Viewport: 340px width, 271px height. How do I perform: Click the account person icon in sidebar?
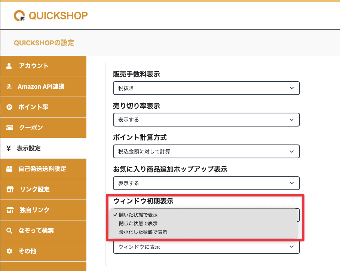[x=9, y=66]
